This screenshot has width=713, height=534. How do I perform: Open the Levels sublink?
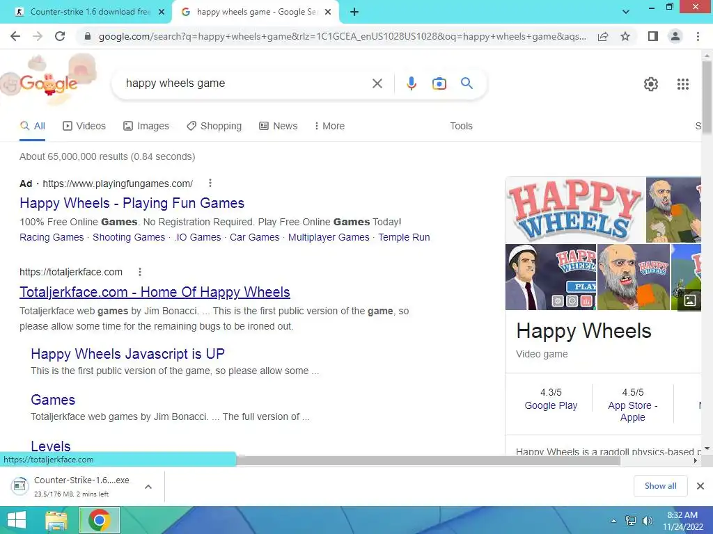pyautogui.click(x=50, y=446)
